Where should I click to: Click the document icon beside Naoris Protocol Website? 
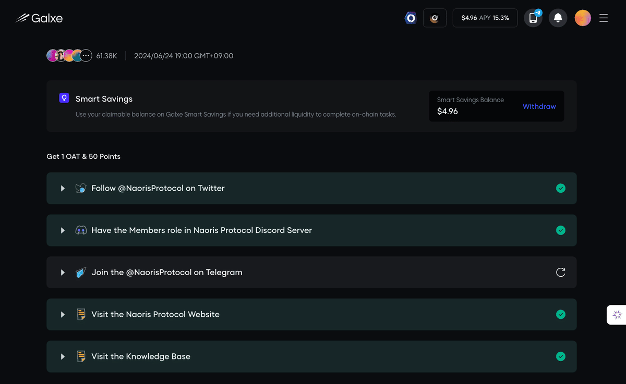81,314
